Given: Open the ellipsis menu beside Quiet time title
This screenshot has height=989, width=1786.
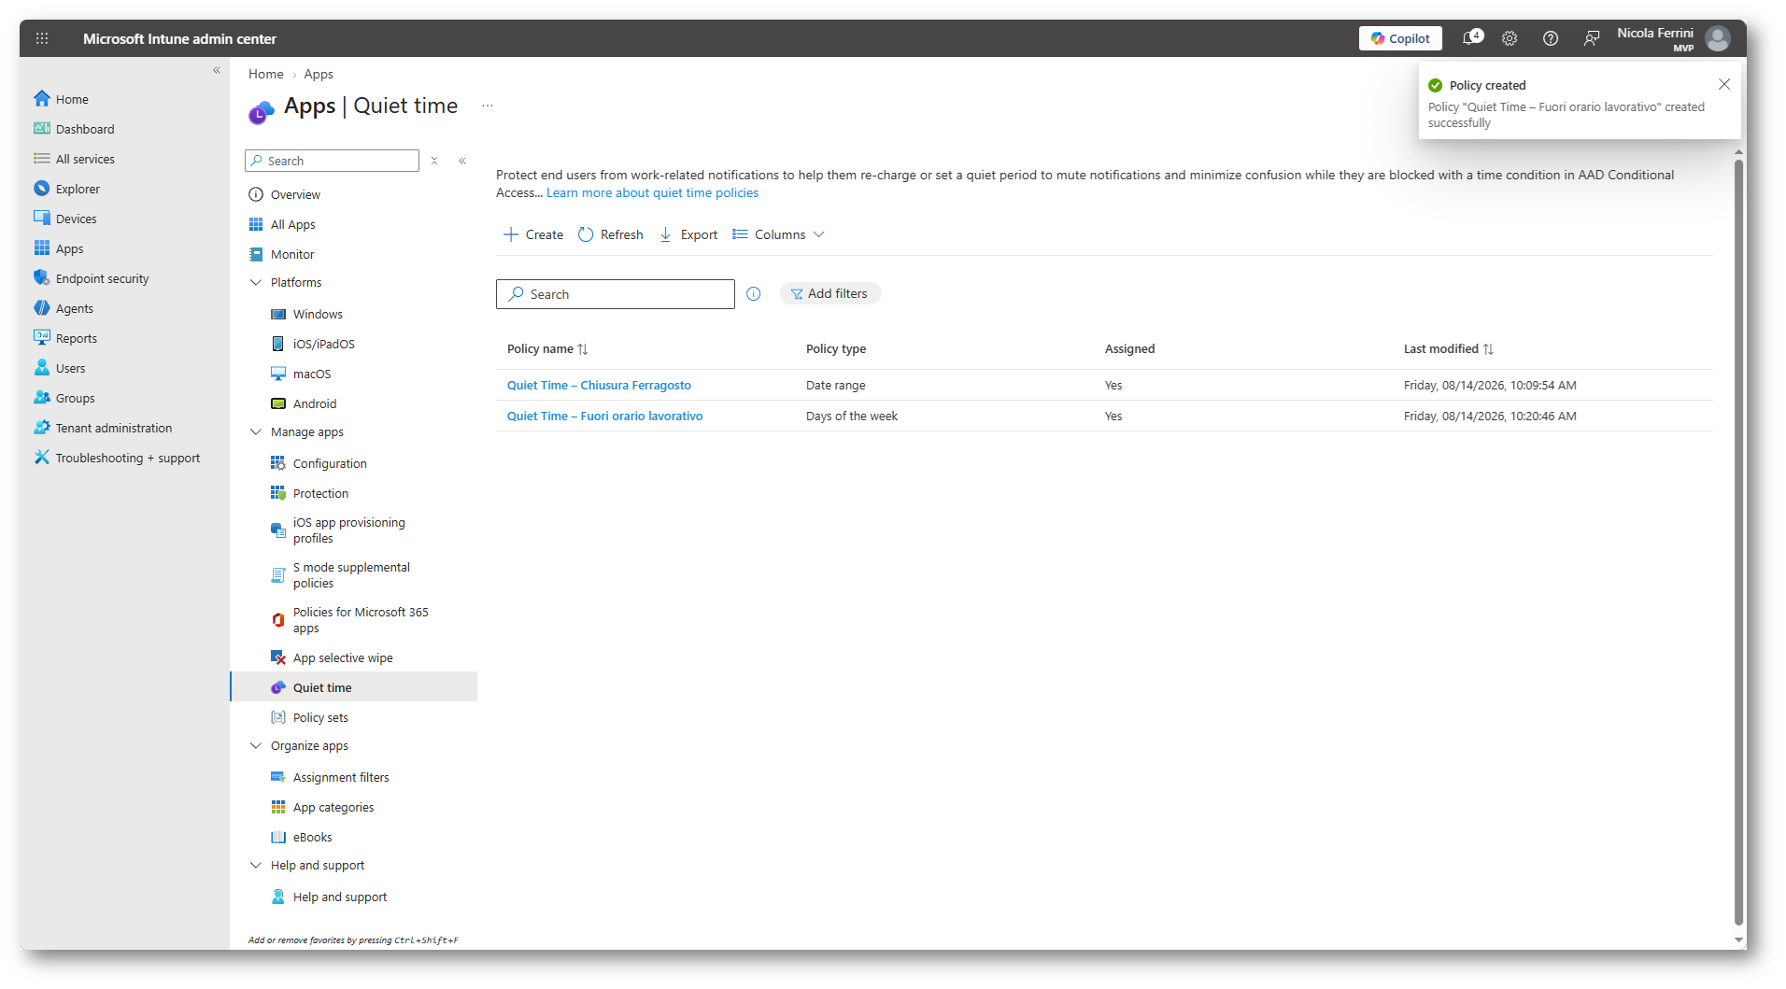Looking at the screenshot, I should (488, 106).
